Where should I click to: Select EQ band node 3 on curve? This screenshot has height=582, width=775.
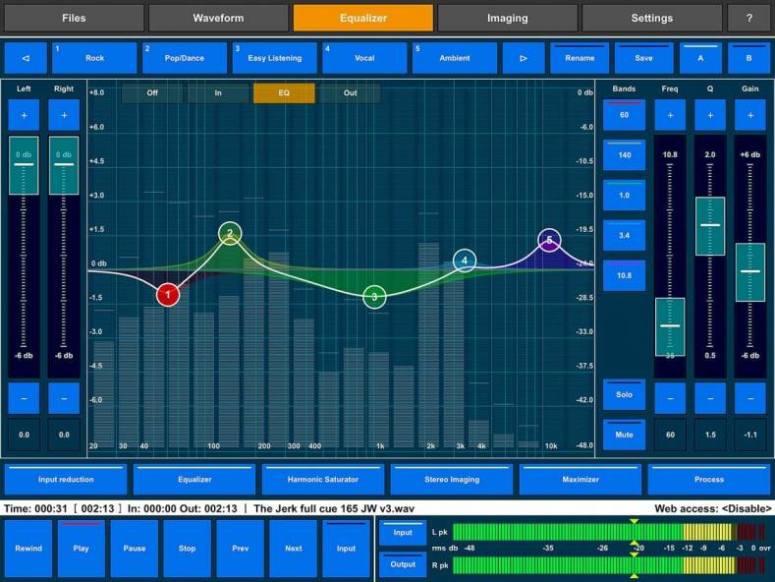pos(374,297)
